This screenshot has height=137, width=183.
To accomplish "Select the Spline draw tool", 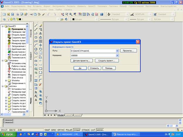I will pyautogui.click(x=36, y=57).
